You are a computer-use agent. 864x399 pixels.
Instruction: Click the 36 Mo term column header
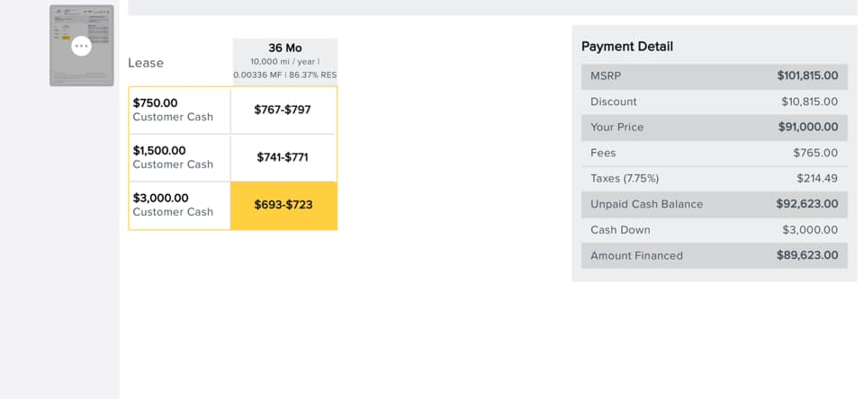(x=284, y=48)
